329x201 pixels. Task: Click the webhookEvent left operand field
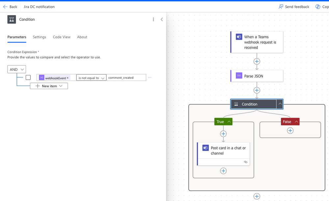[x=56, y=78]
